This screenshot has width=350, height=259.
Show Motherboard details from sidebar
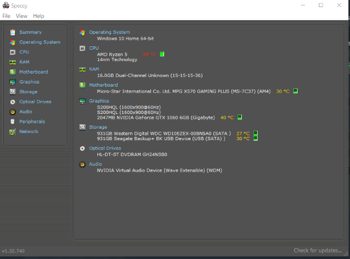tap(34, 72)
